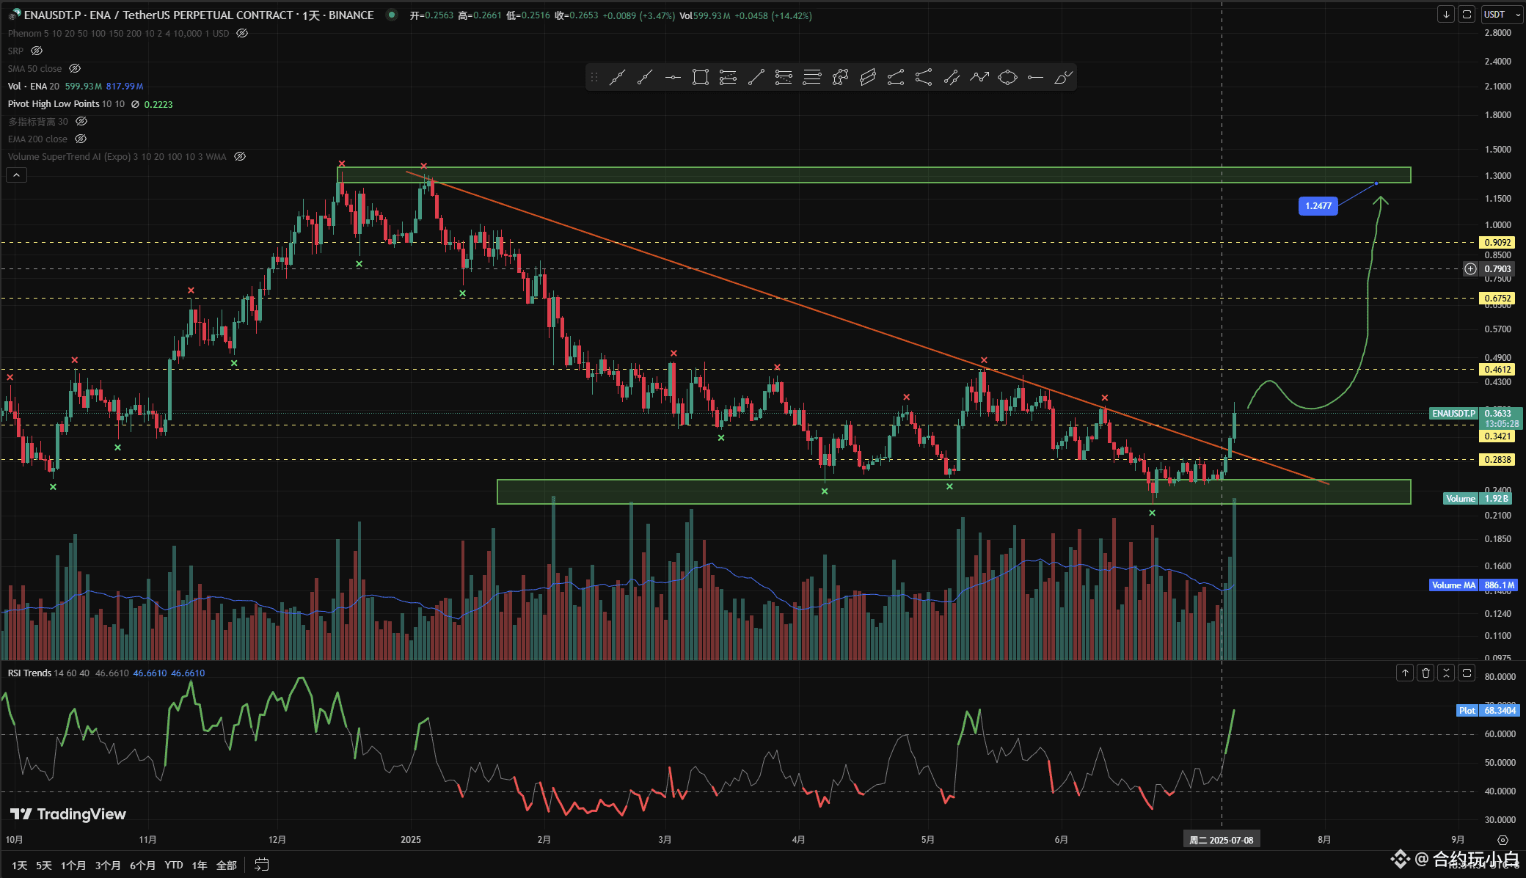Click the ENAUSDT.P symbol title

(x=199, y=15)
